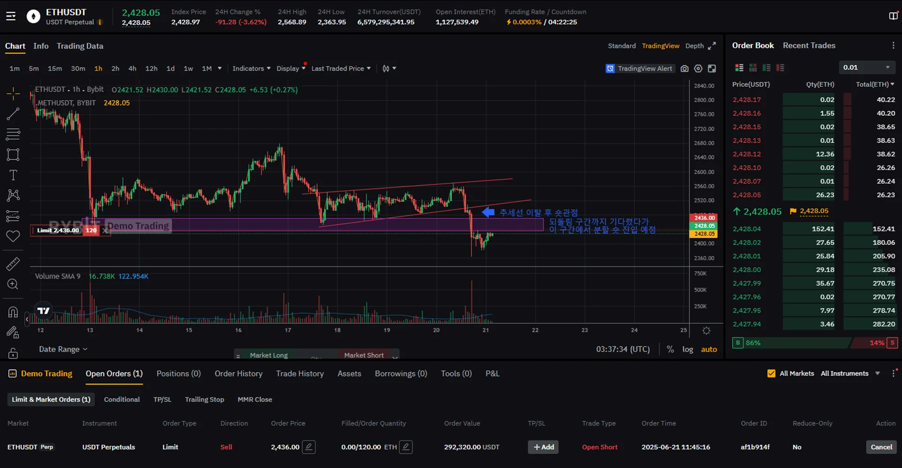Enter TradingView fullscreen chart mode
Image resolution: width=902 pixels, height=468 pixels.
coord(712,68)
